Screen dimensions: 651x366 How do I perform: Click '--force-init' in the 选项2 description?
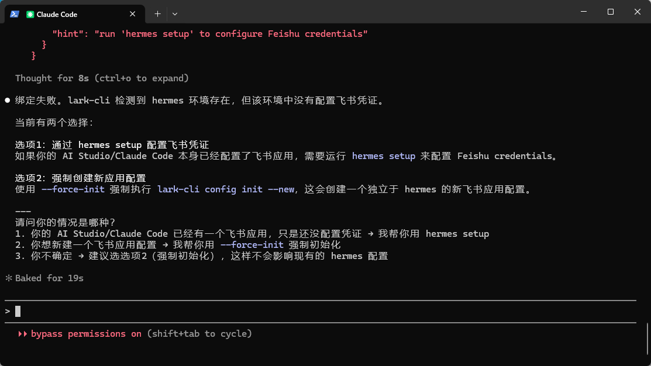pos(73,189)
